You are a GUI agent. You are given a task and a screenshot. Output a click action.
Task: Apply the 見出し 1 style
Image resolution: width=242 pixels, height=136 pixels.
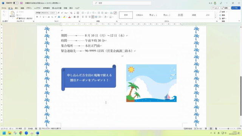[153, 15]
